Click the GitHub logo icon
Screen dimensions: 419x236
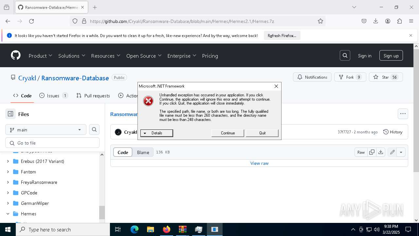point(16,55)
